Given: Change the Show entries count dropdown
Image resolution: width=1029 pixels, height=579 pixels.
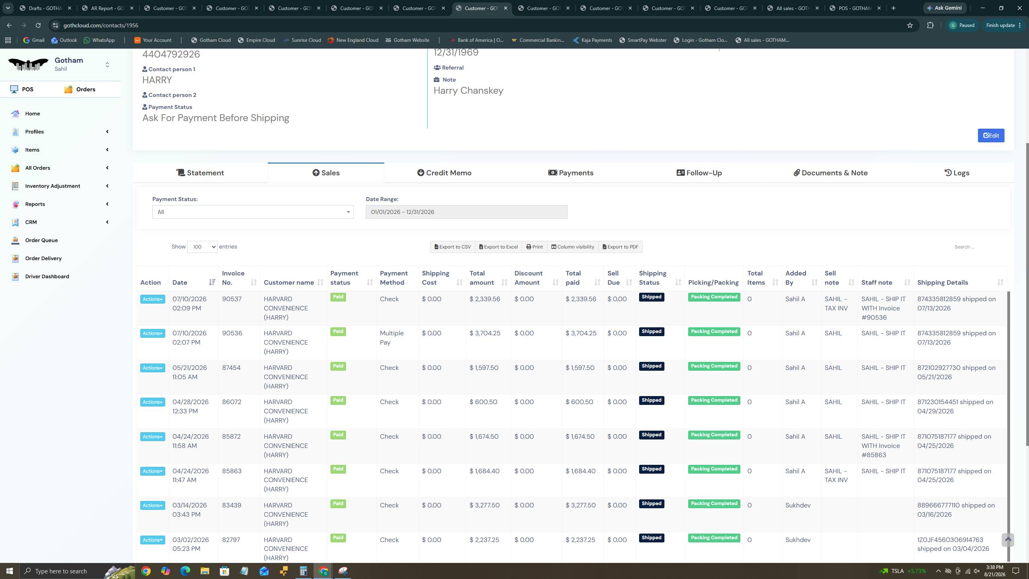Looking at the screenshot, I should 202,247.
